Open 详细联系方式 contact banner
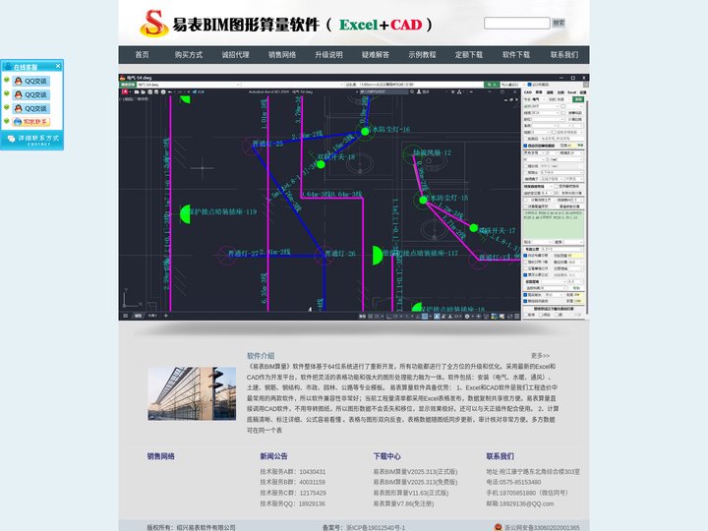Screen dimensions: 708x531 pos(32,140)
